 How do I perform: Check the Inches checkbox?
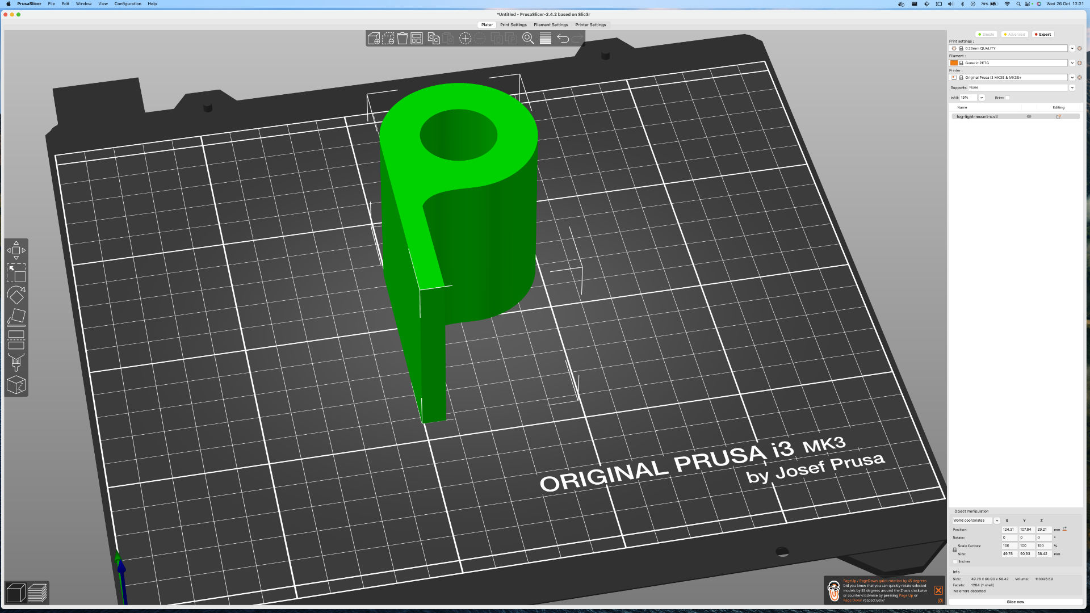point(955,561)
